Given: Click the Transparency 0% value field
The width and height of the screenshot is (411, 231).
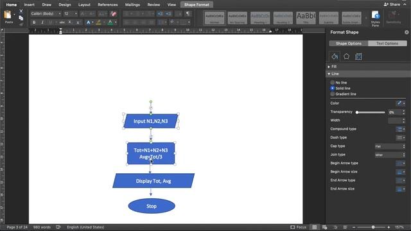Looking at the screenshot, I should tap(395, 112).
